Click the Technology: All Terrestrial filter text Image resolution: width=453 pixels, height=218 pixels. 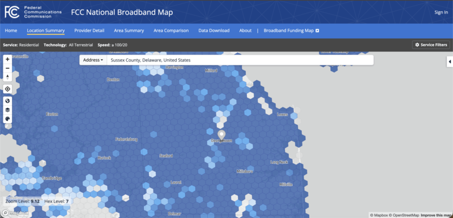point(68,45)
